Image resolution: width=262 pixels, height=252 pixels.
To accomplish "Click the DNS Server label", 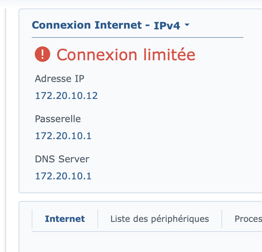I will [62, 159].
